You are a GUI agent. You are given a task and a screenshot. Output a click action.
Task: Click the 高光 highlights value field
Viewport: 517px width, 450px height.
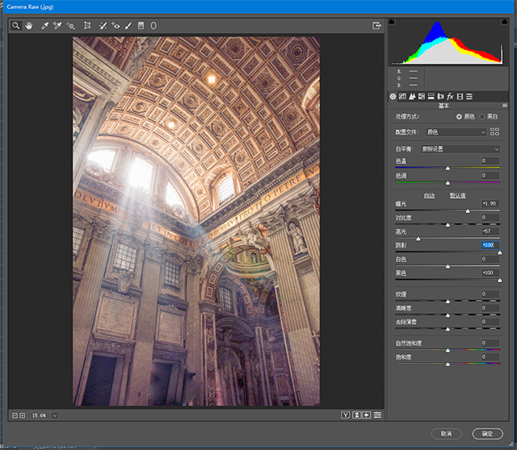(490, 231)
